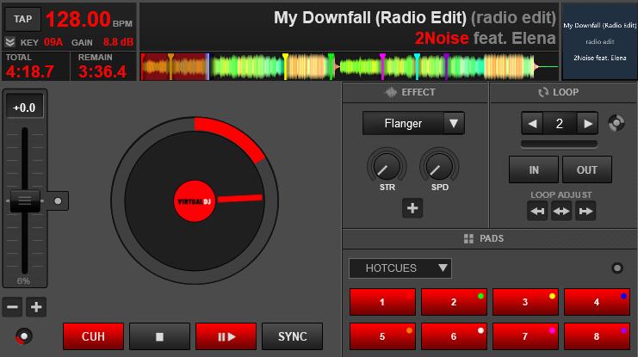
Task: Click the TOTAL time 4:18.7
Action: pyautogui.click(x=29, y=71)
